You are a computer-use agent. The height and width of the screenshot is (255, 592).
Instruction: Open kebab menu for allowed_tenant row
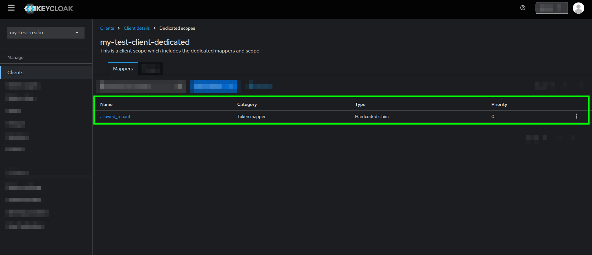[577, 116]
